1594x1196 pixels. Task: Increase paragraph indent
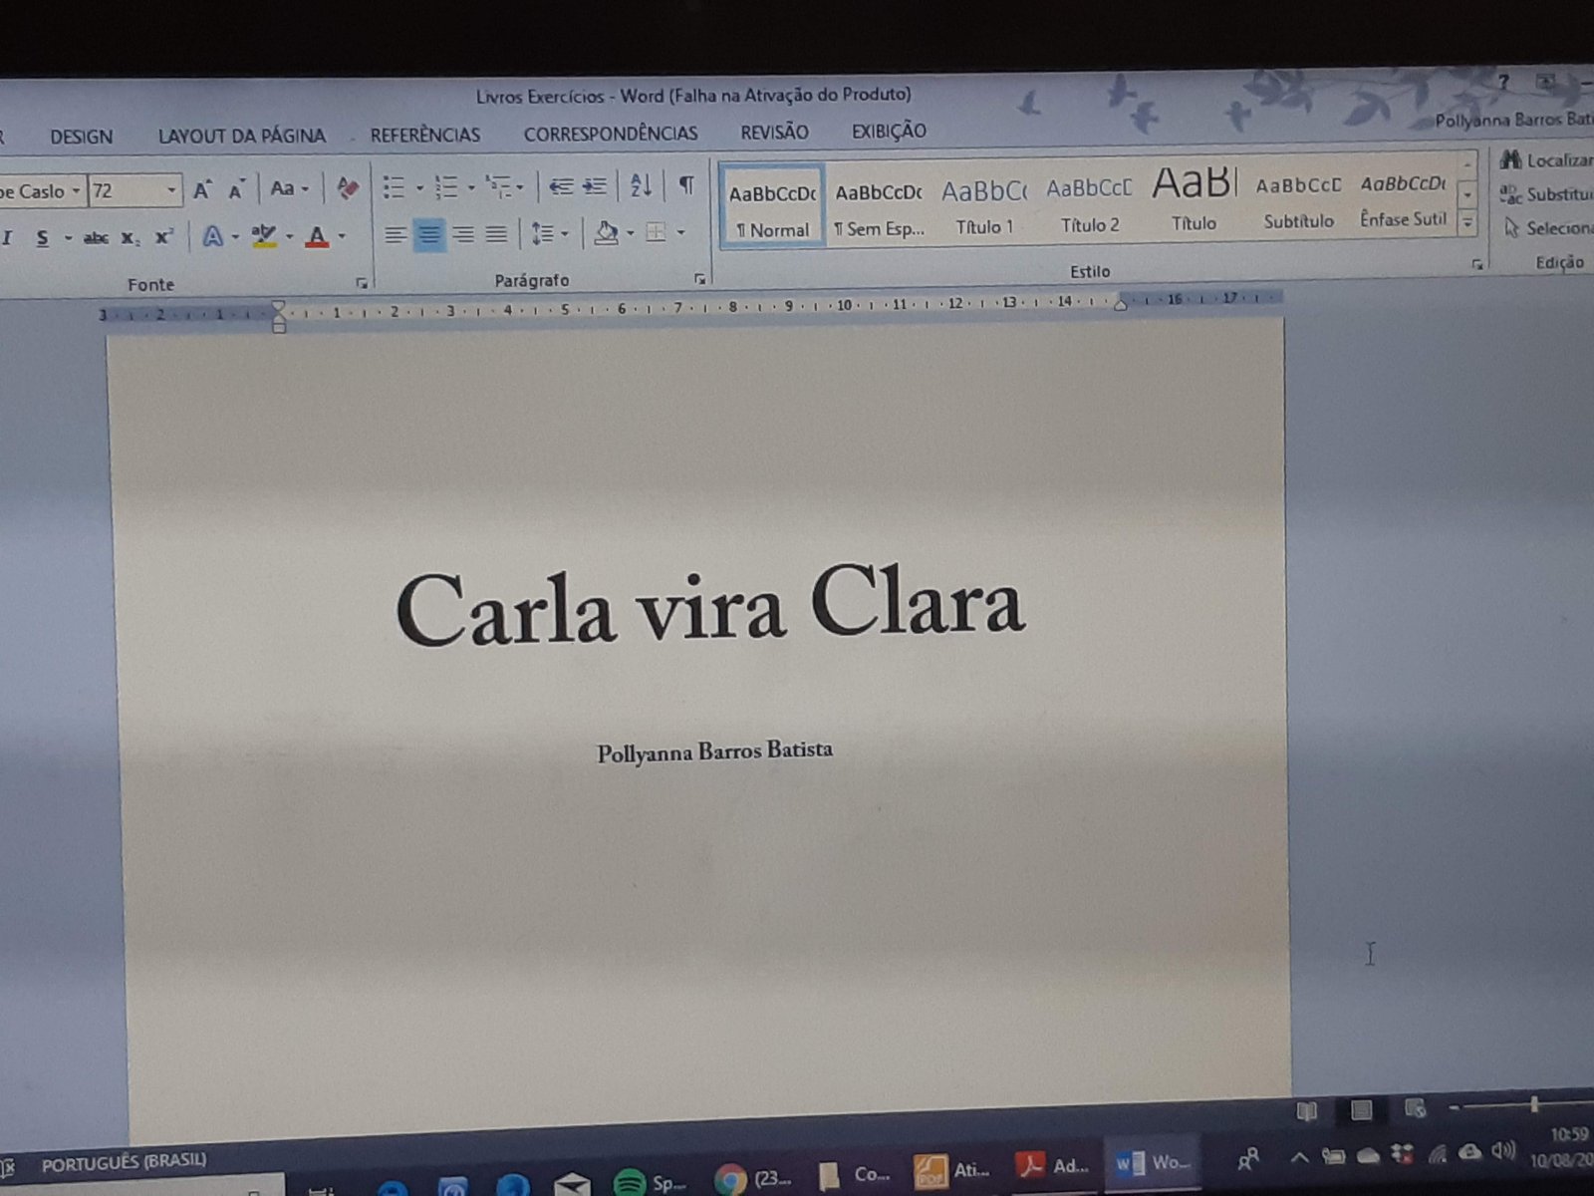pos(595,185)
